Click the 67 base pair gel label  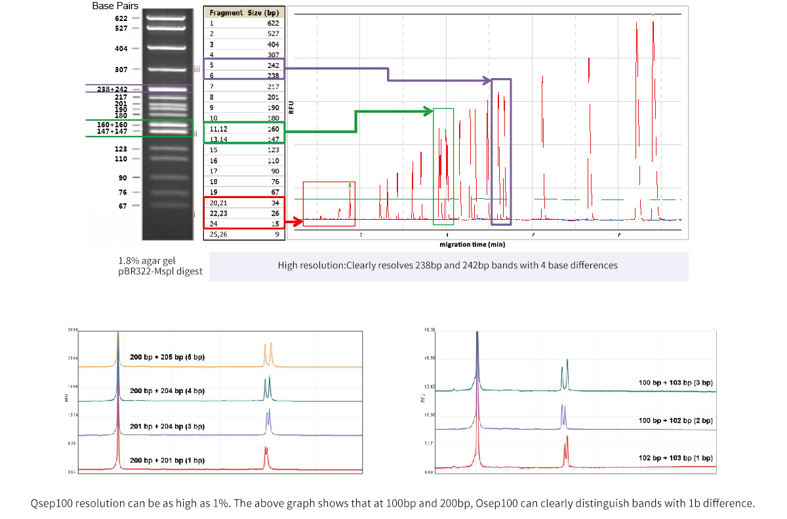[x=122, y=205]
